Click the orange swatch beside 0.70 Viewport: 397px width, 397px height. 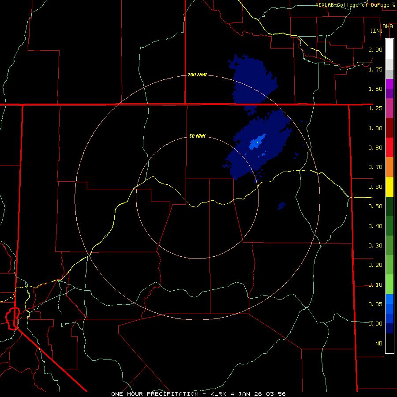click(390, 167)
